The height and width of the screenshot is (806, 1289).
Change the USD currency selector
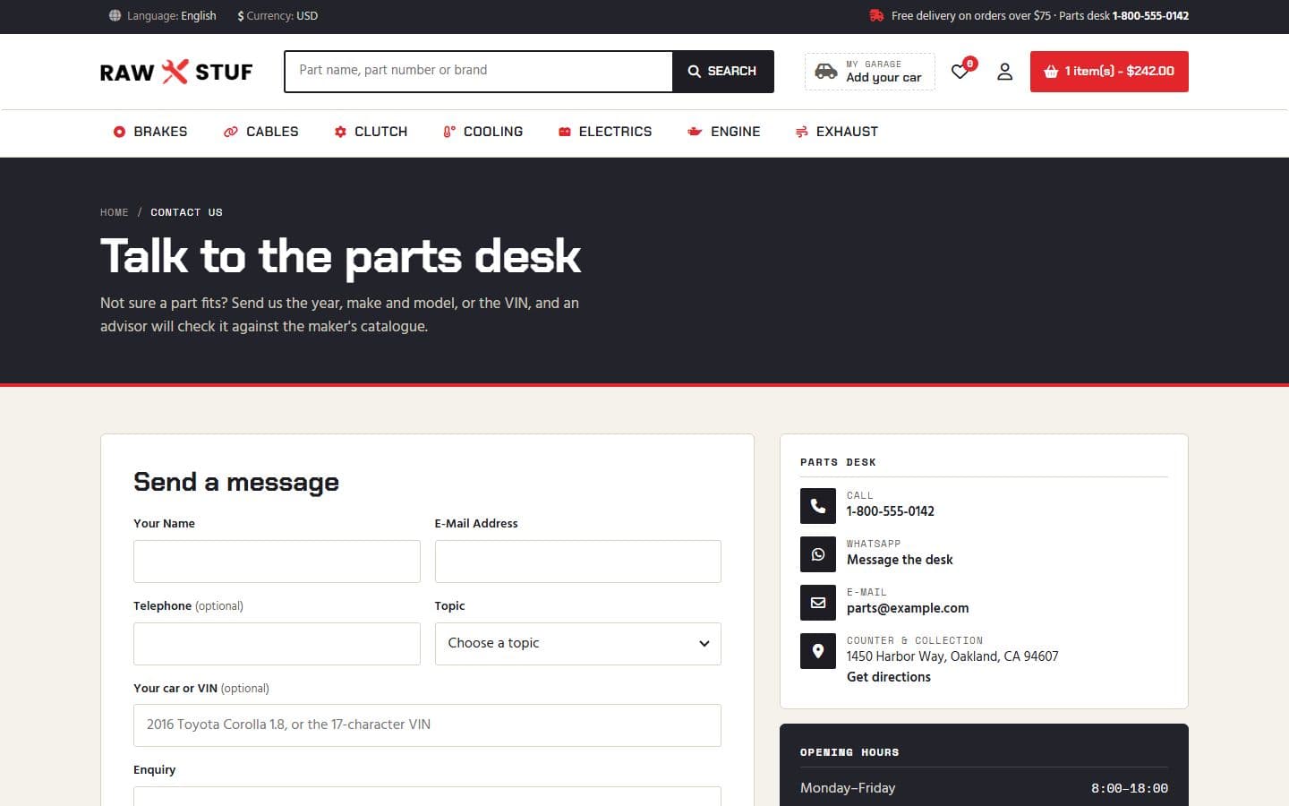click(277, 15)
